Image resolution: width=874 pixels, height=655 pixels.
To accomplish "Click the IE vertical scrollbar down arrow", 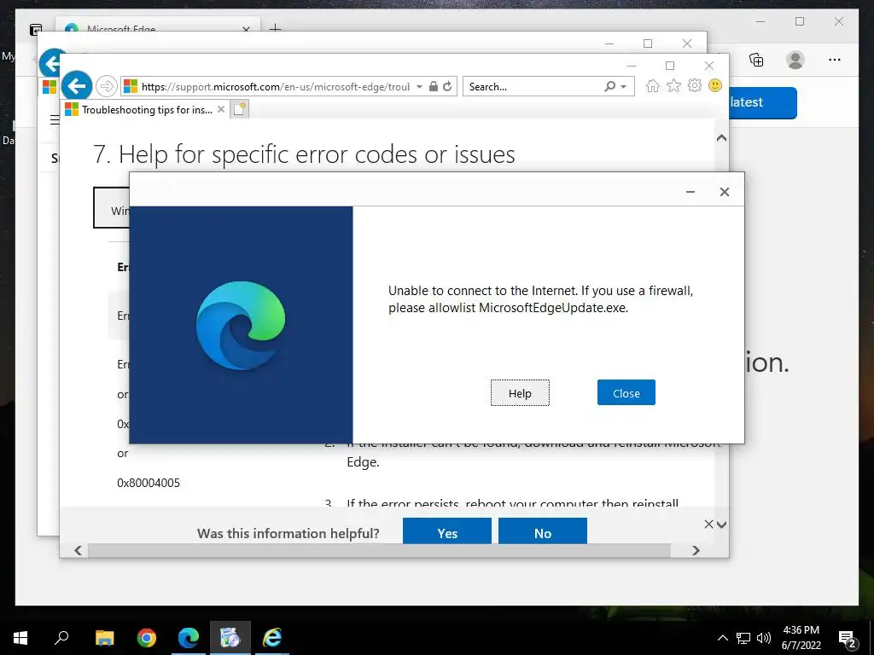I will tap(722, 525).
